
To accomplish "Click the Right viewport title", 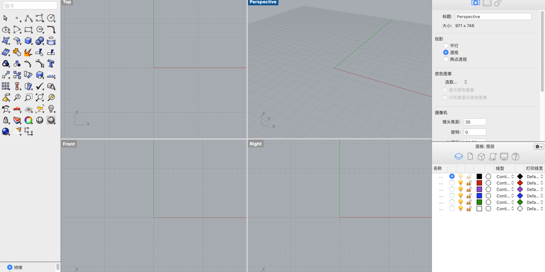I will point(256,144).
